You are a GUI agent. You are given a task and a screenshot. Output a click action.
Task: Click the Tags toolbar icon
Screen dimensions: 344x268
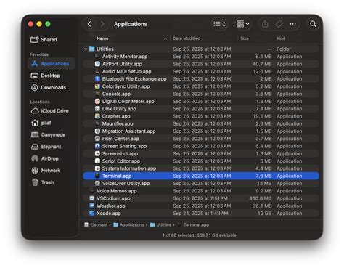click(279, 24)
